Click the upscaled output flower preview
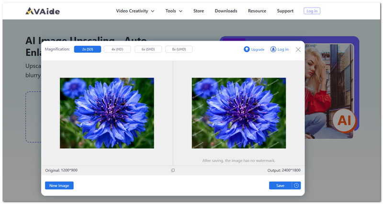The width and height of the screenshot is (383, 204). point(239,113)
